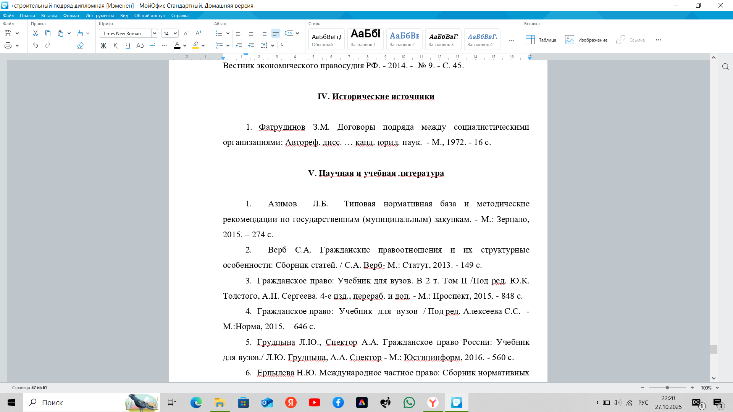Toggle justified text alignment
The width and height of the screenshot is (733, 412).
(x=275, y=34)
